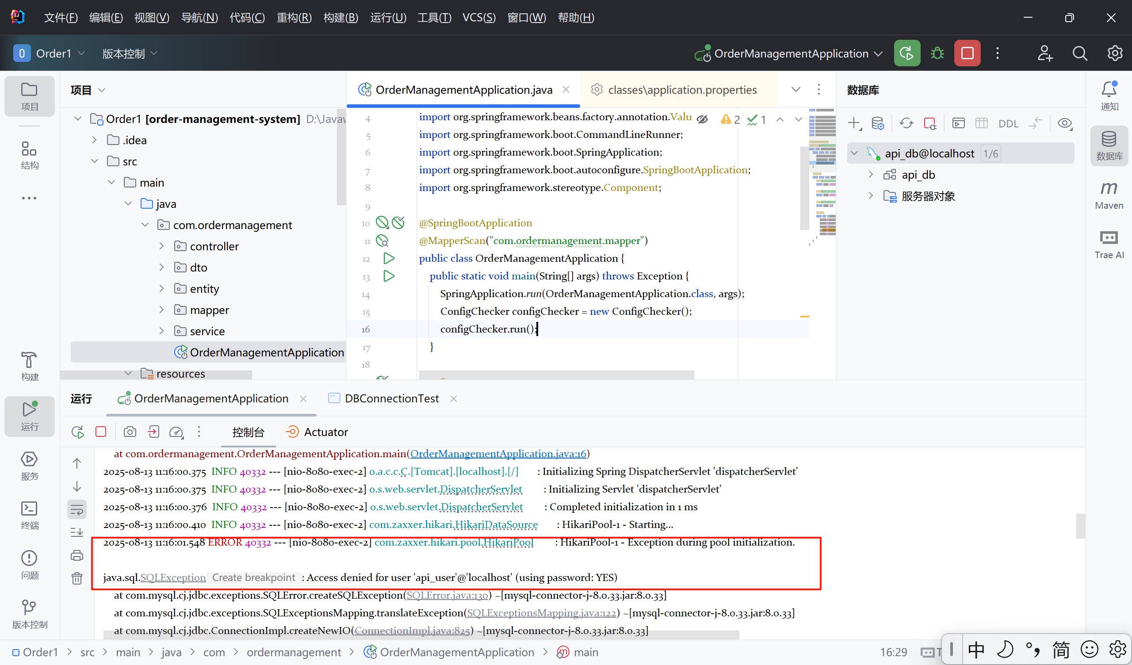Expand the .idea folder
This screenshot has height=665, width=1132.
point(94,140)
